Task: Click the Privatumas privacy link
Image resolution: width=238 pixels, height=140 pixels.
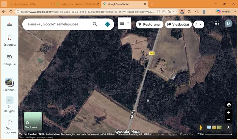Action: (187, 134)
